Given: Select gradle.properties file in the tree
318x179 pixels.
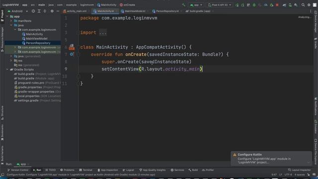Looking at the screenshot, I should [37, 88].
